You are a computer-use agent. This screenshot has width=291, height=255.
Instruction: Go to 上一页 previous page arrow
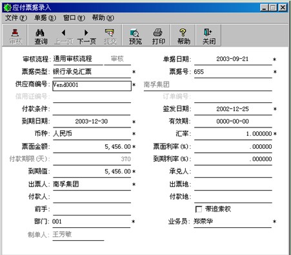coord(63,33)
